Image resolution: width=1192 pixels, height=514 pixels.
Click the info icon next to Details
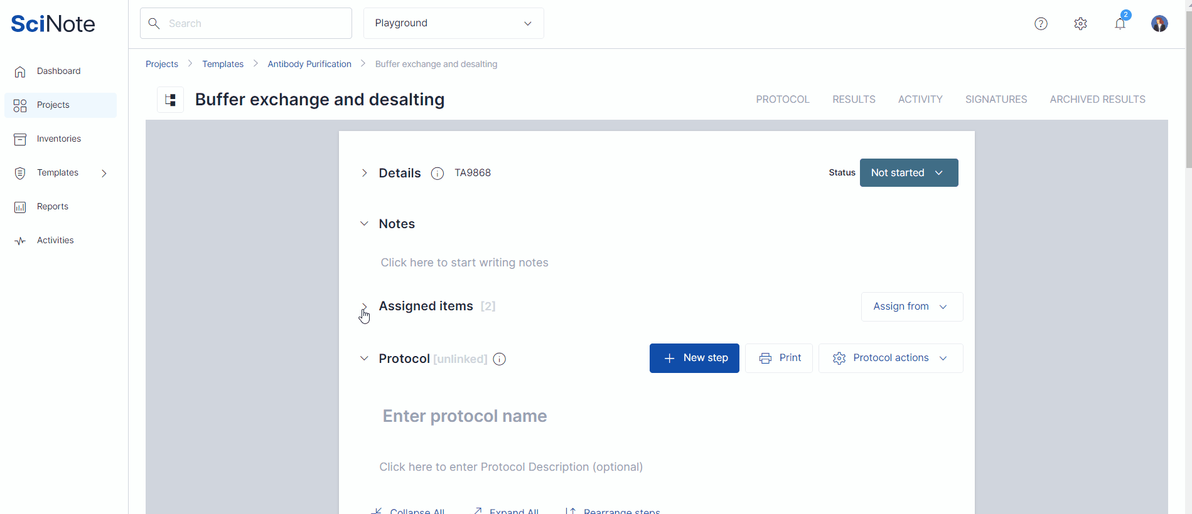438,174
